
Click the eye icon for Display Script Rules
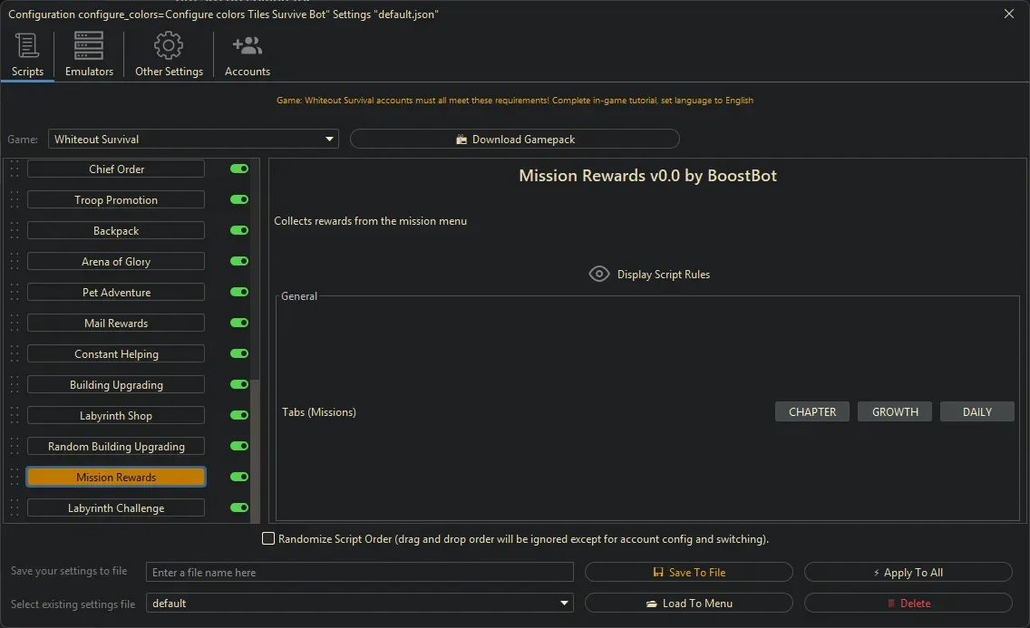(598, 274)
